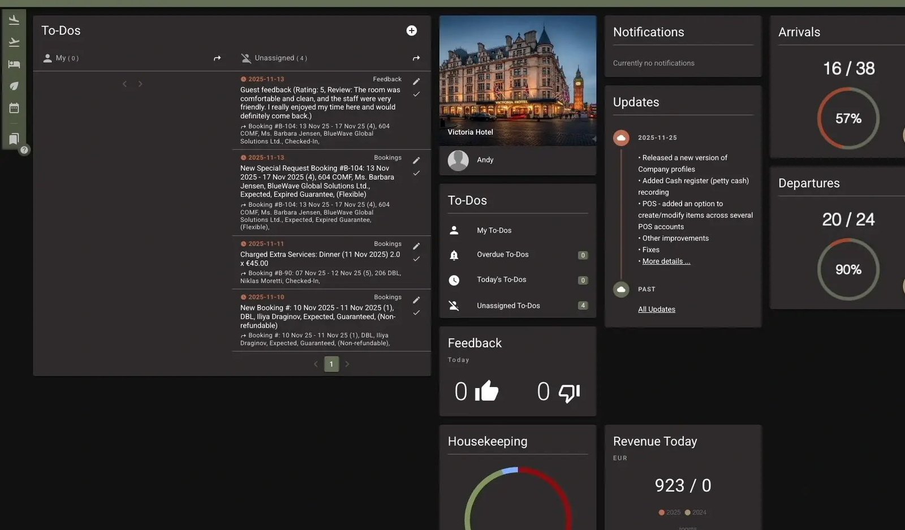This screenshot has width=905, height=530.
Task: Click the help question-mark badge
Action: click(24, 150)
